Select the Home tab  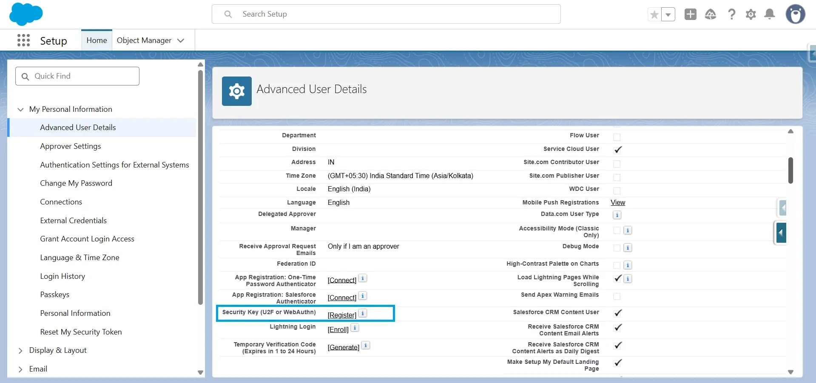[x=97, y=40]
